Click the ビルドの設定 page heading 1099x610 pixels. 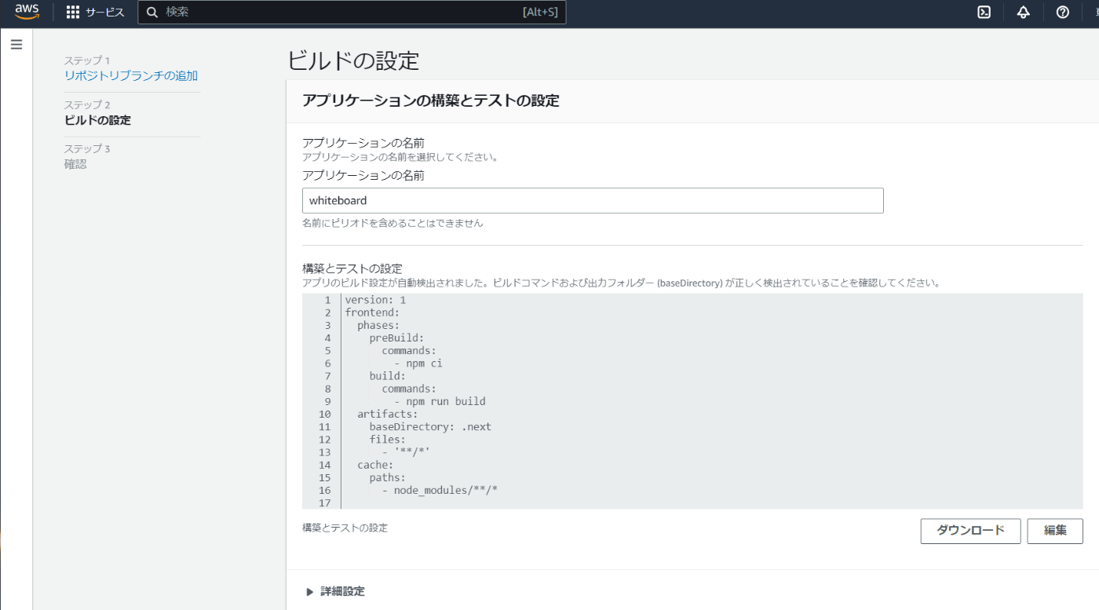353,60
